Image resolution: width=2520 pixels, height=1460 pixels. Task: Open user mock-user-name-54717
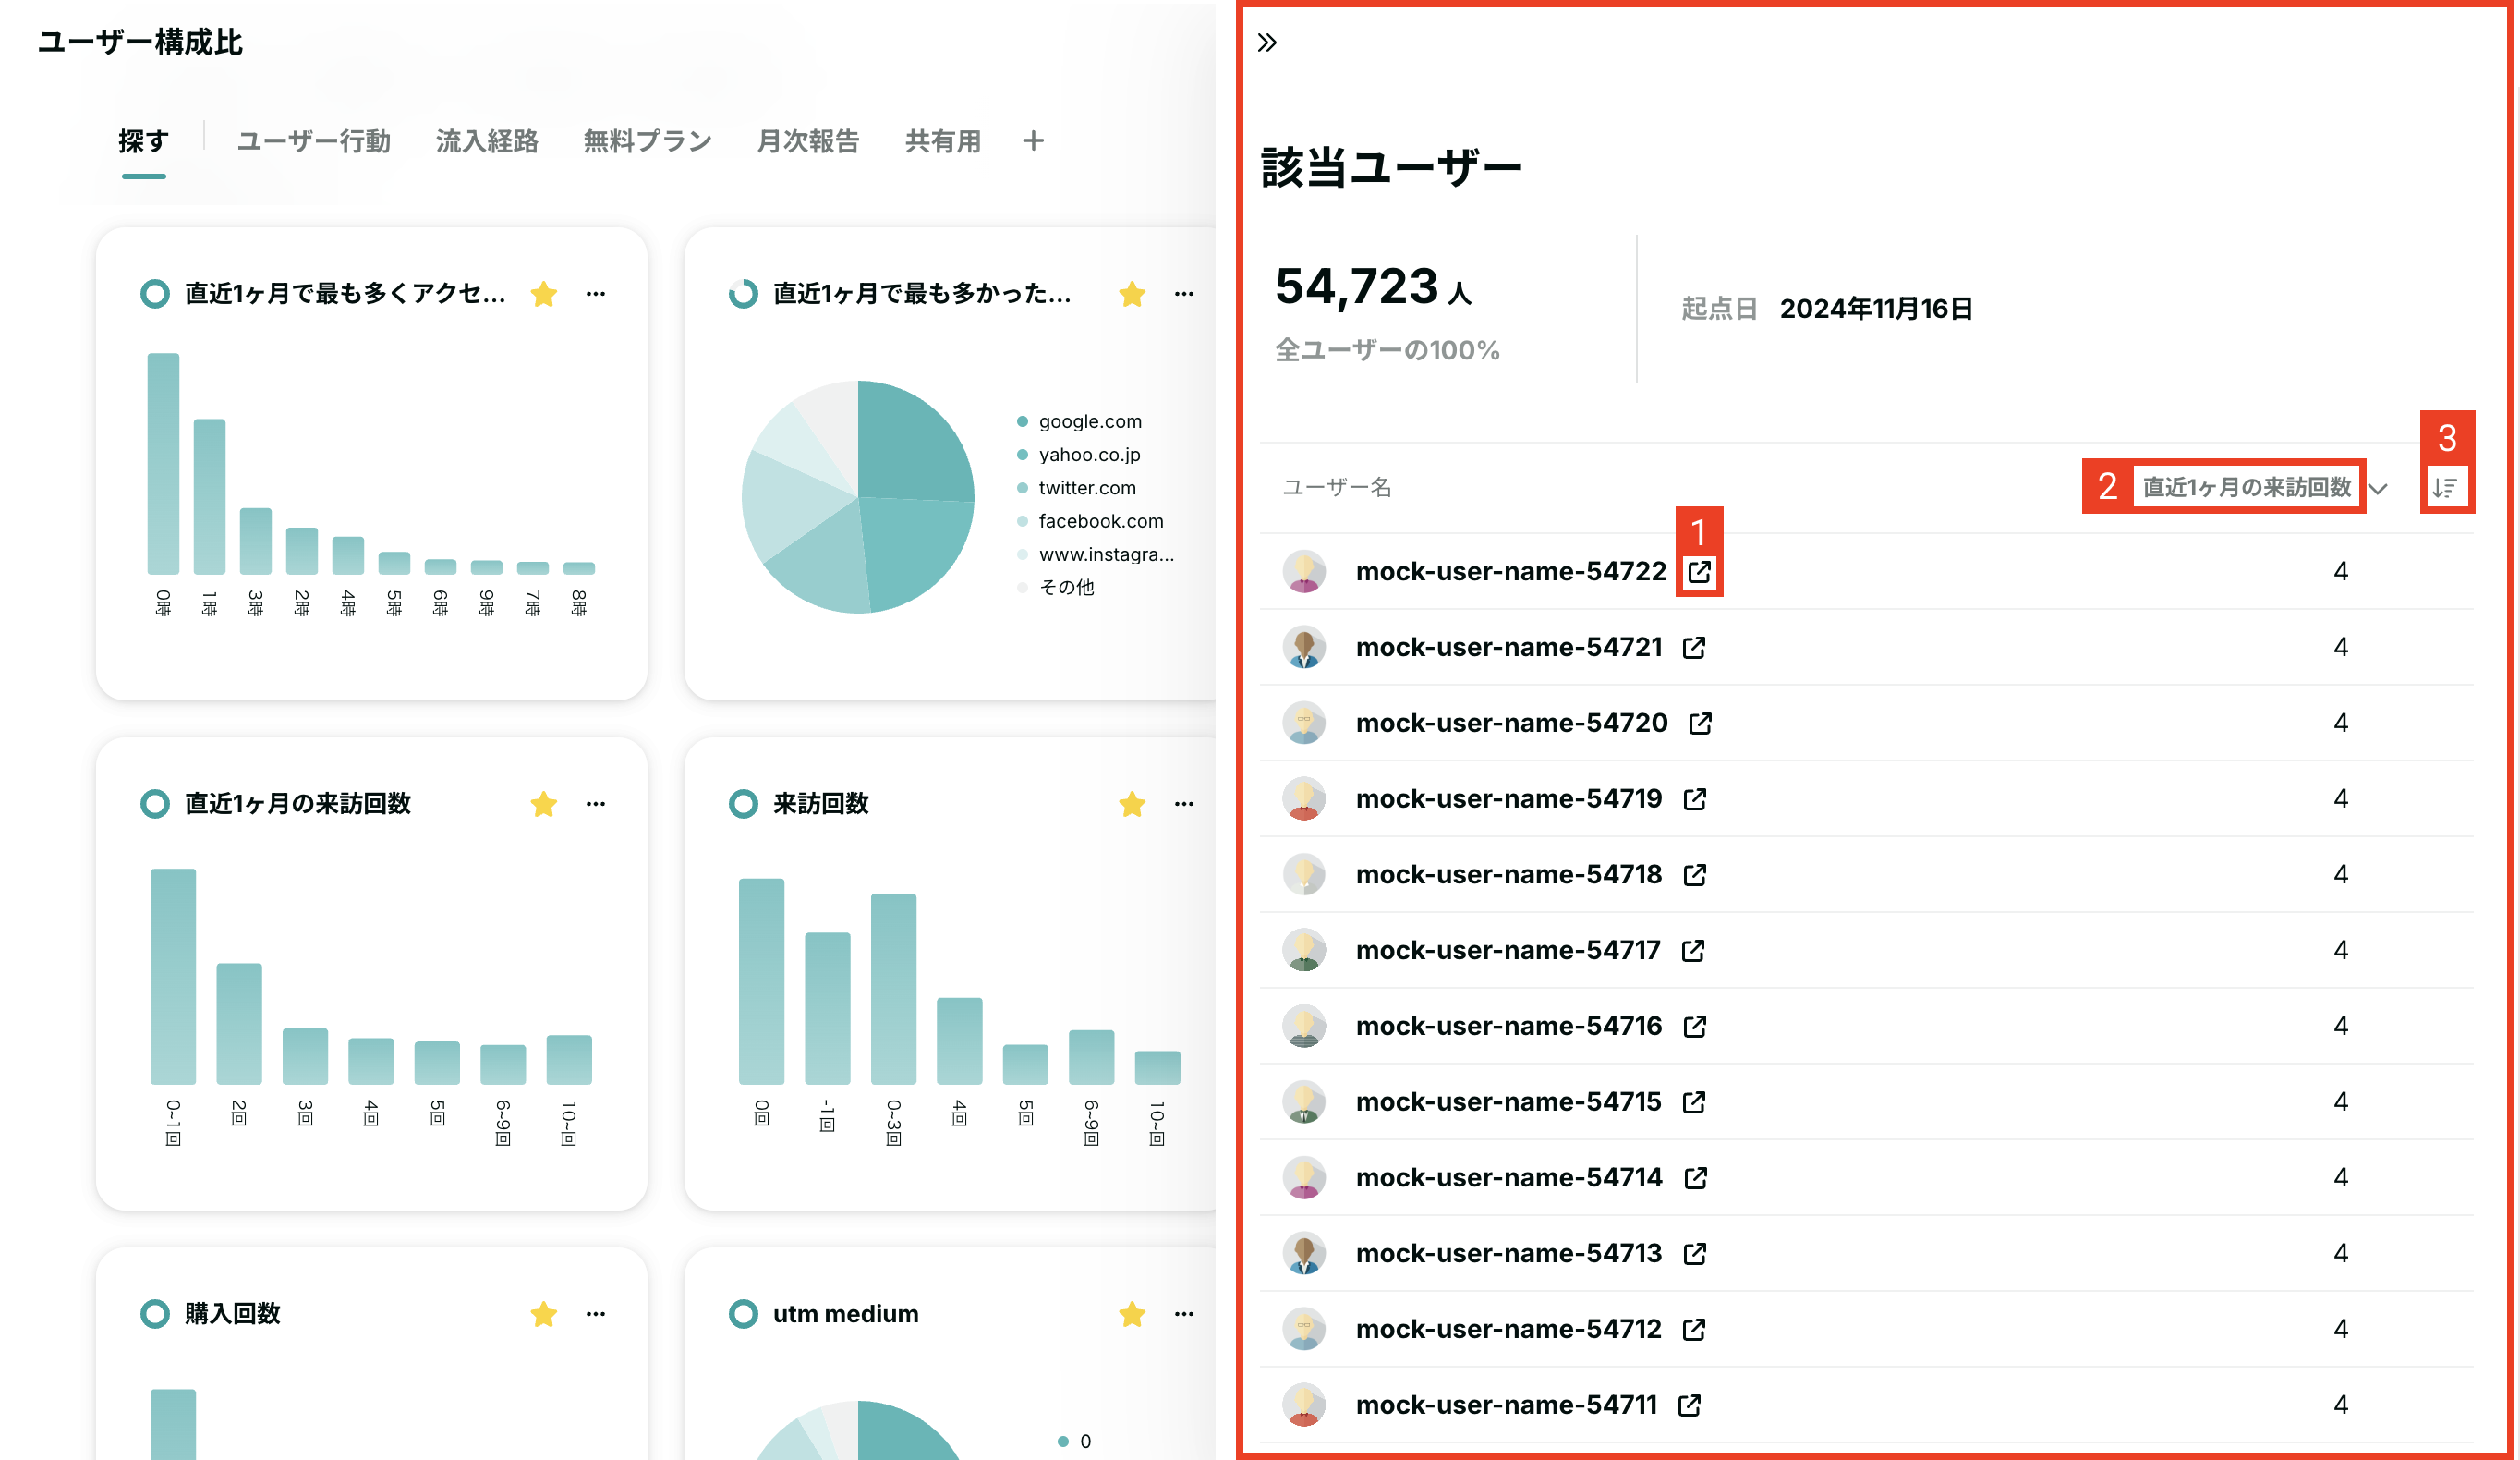click(x=1508, y=950)
